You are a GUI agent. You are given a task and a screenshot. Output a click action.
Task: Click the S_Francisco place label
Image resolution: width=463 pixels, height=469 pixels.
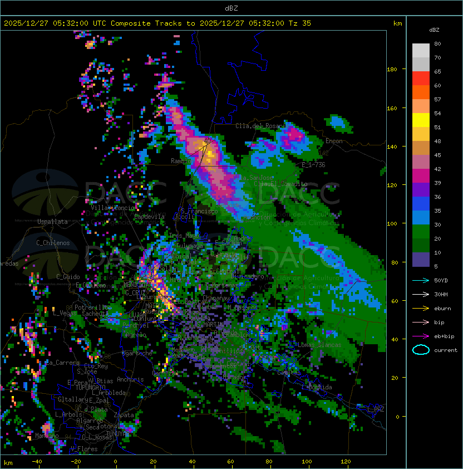click(x=199, y=211)
